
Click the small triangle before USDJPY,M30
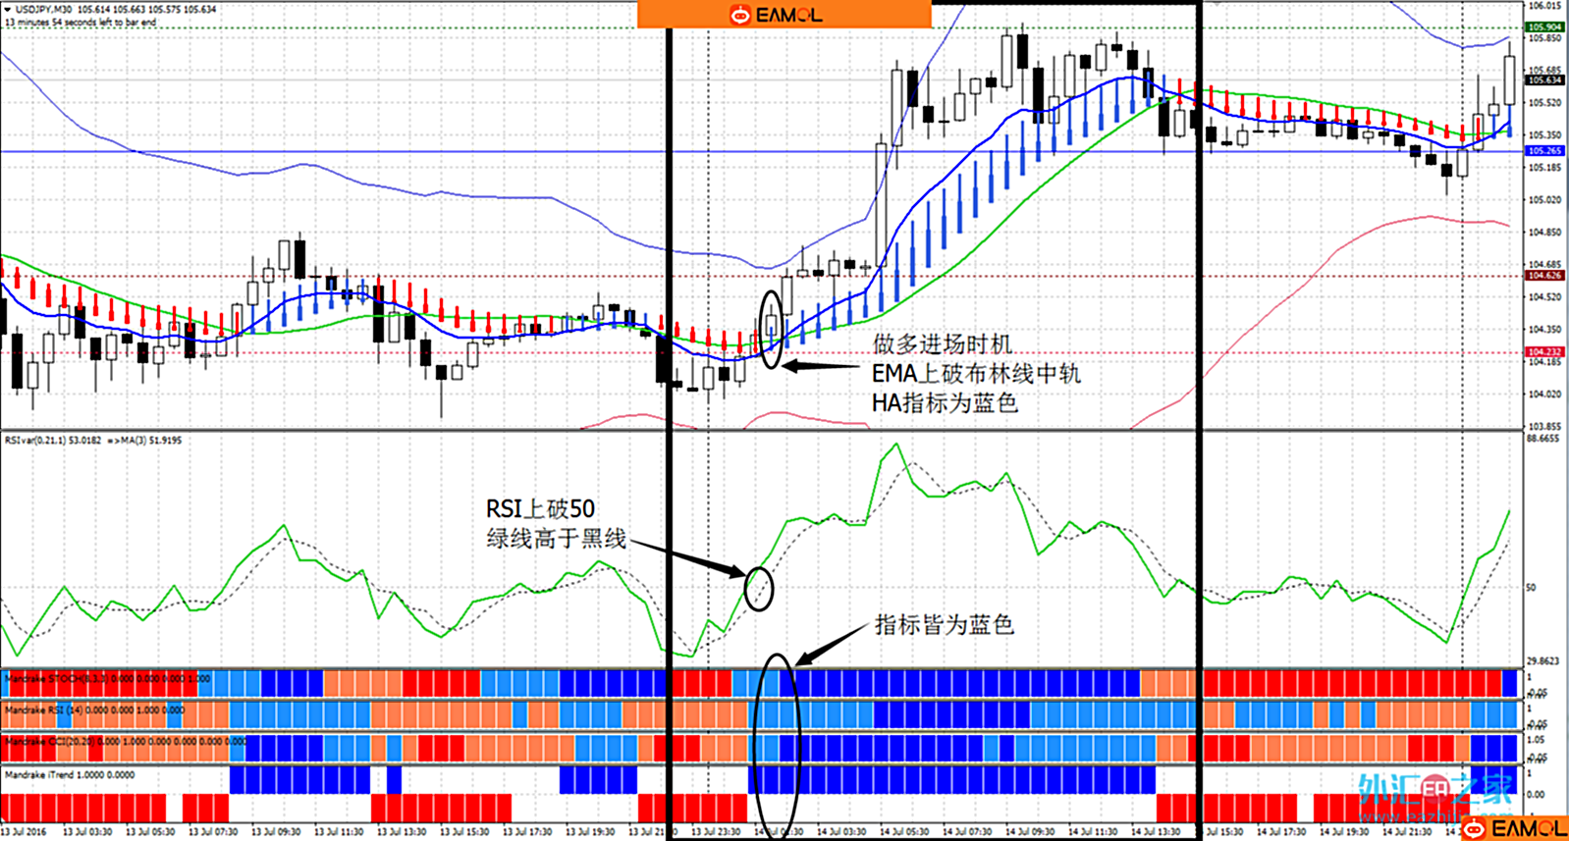(7, 9)
